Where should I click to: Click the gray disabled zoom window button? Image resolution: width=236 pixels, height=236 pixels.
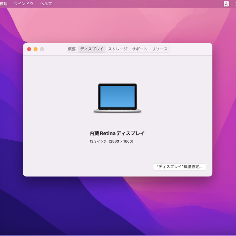42,49
